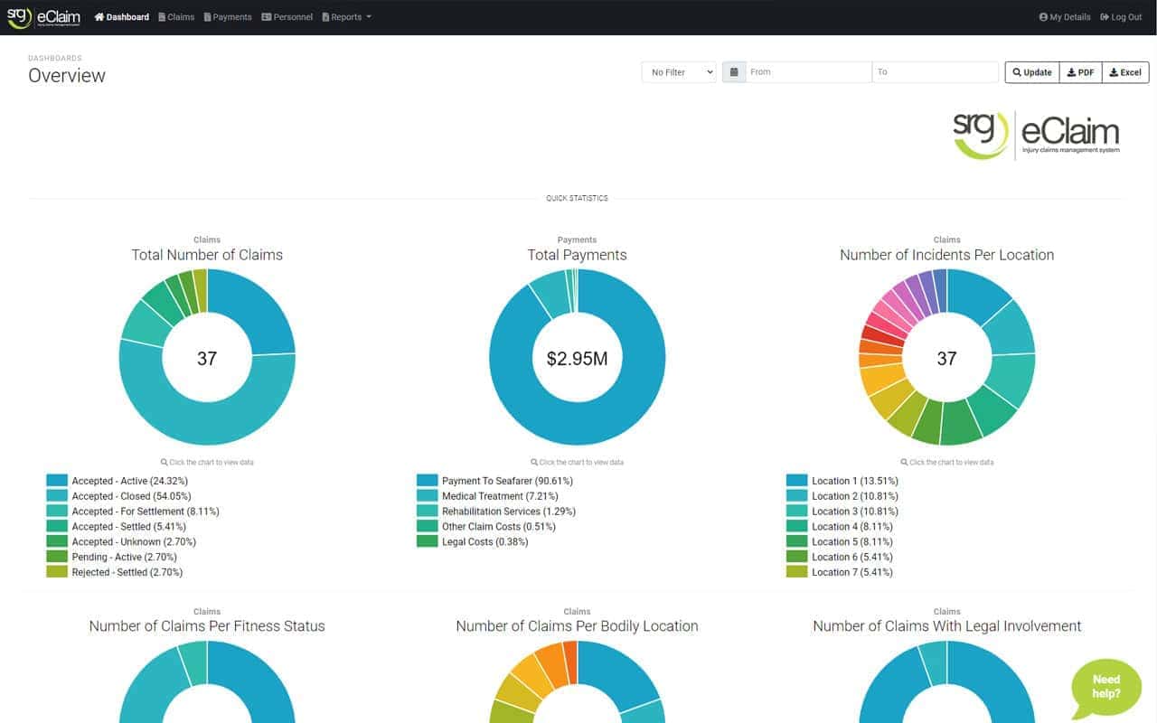Open the Dashboard menu item
This screenshot has width=1157, height=723.
(x=122, y=17)
